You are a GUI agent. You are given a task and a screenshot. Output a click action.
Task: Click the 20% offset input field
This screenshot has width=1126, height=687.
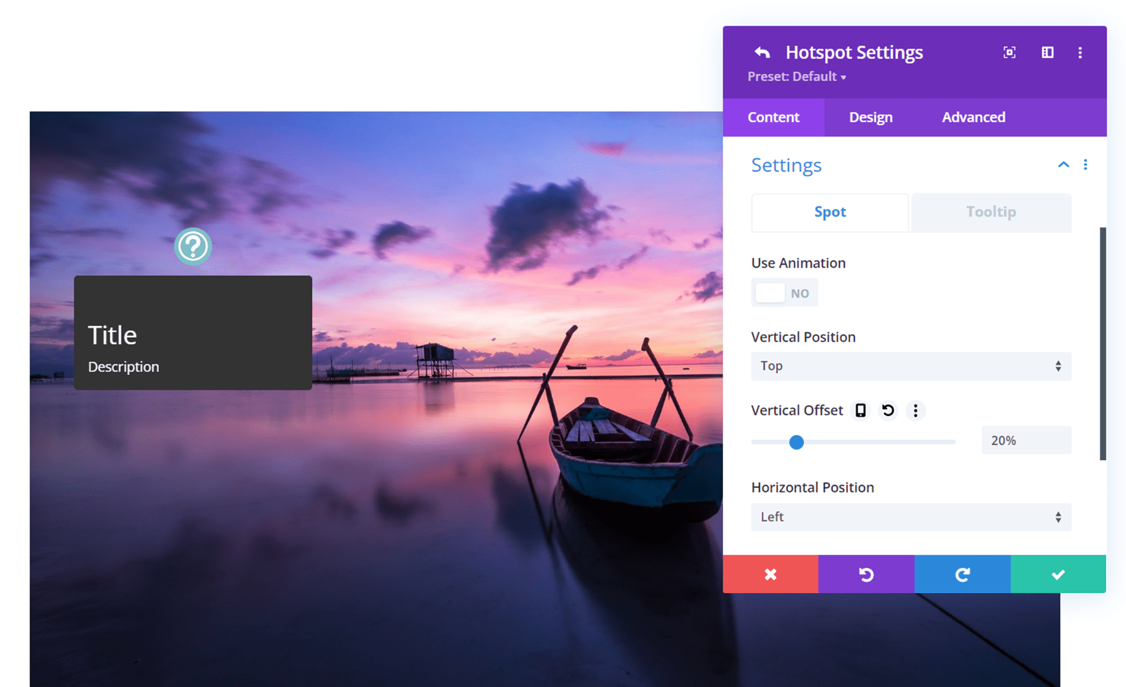pos(1025,440)
